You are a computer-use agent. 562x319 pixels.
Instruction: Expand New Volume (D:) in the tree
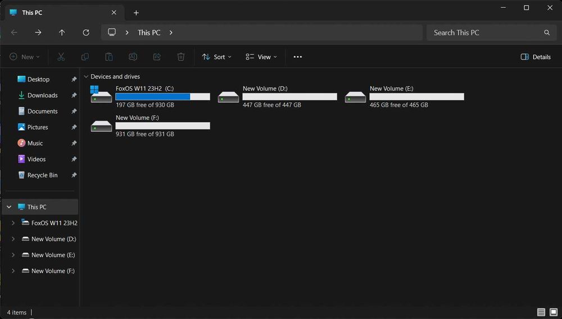point(13,239)
